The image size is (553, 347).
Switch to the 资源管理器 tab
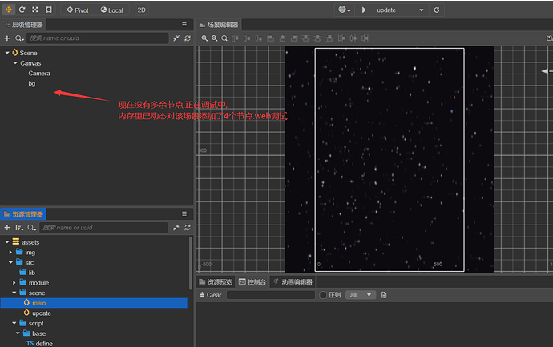tap(23, 214)
